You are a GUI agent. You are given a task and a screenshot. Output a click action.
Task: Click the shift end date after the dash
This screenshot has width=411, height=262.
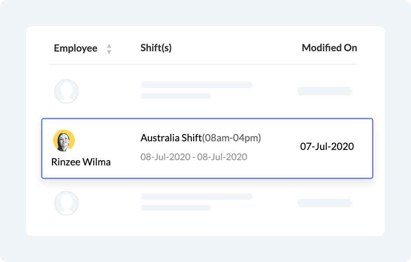tap(222, 157)
